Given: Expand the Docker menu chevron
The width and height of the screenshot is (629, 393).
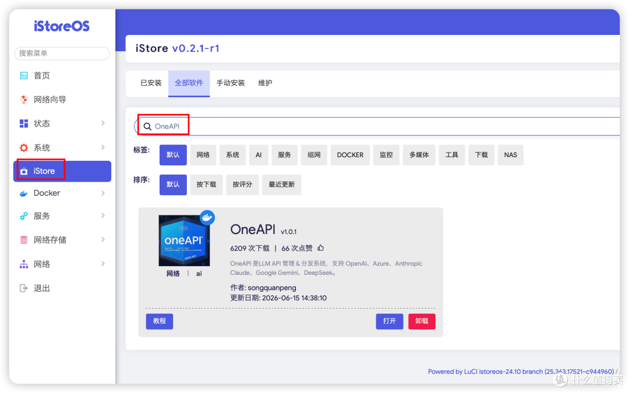Looking at the screenshot, I should click(103, 193).
